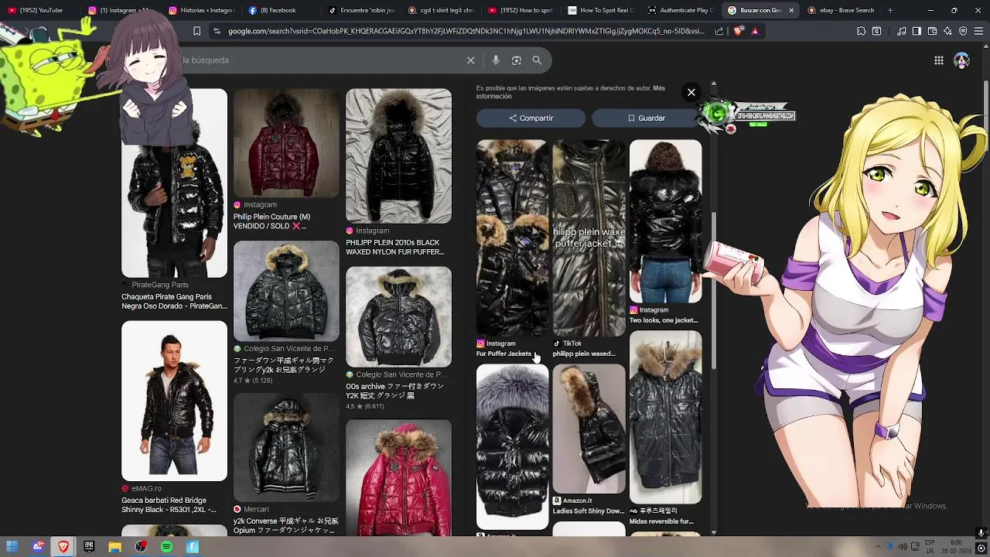This screenshot has width=990, height=557.
Task: Submit search with the magnifier icon
Action: [537, 60]
